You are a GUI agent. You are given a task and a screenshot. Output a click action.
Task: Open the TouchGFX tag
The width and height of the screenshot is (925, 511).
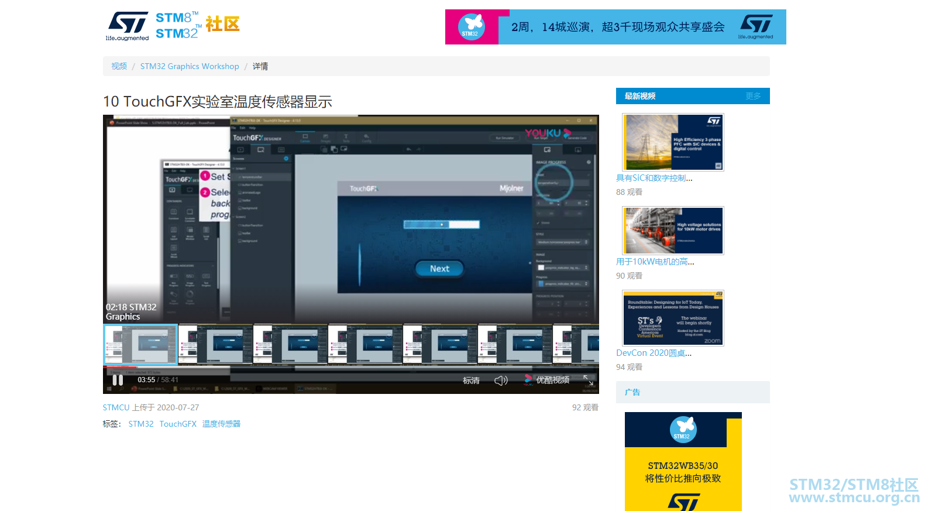(x=178, y=424)
